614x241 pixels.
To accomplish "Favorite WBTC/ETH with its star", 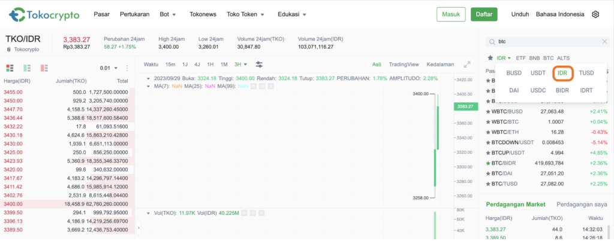I will click(488, 132).
